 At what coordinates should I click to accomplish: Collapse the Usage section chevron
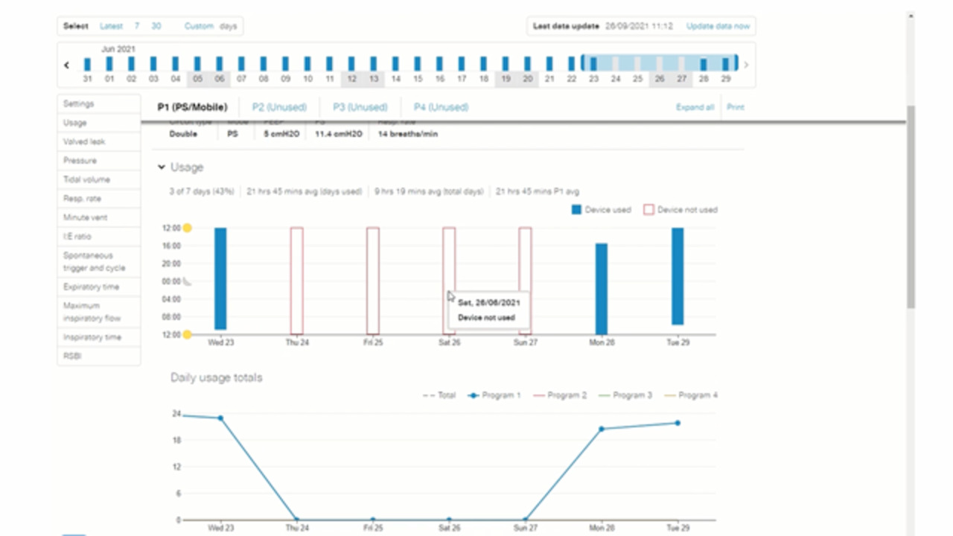pos(162,167)
